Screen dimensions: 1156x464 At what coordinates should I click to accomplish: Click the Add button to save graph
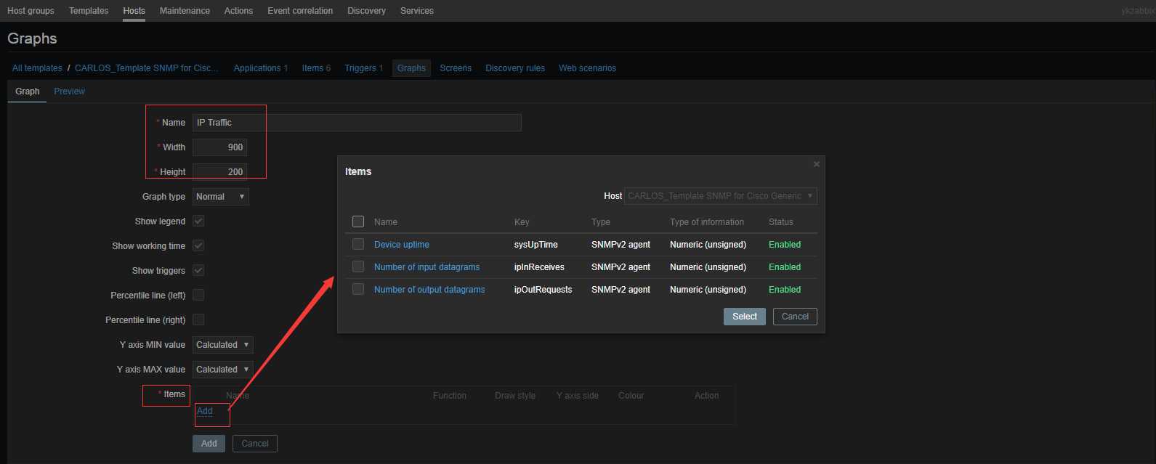209,443
